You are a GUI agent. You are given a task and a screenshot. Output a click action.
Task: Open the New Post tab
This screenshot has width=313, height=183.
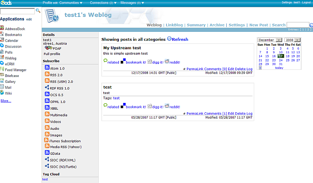click(258, 25)
